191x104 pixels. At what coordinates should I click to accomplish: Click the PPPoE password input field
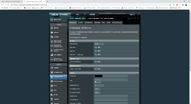(111, 80)
